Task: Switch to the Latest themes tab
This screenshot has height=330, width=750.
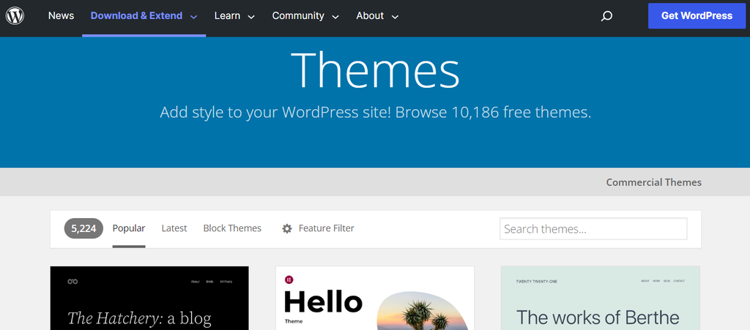Action: coord(174,228)
